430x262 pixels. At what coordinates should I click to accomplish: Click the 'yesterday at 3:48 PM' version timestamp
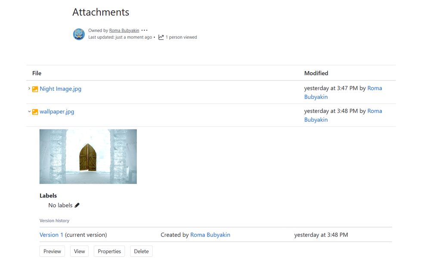(321, 234)
